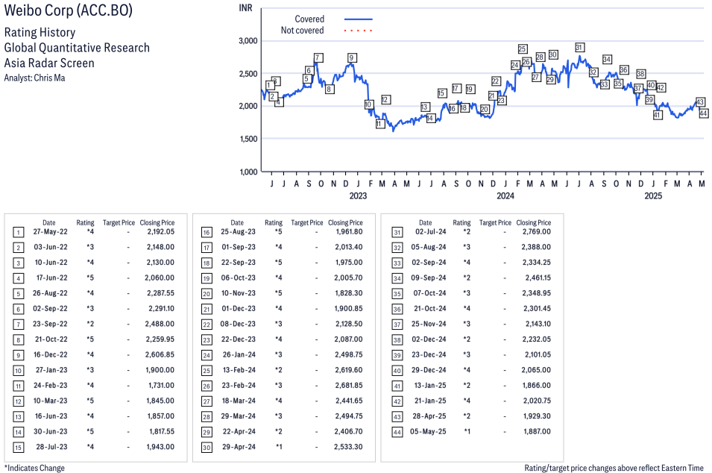Click chart marker 20 on the graph

(485, 109)
